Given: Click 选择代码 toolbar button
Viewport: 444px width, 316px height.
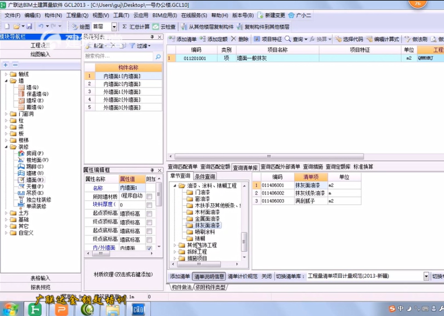Looking at the screenshot, I should coord(349,39).
